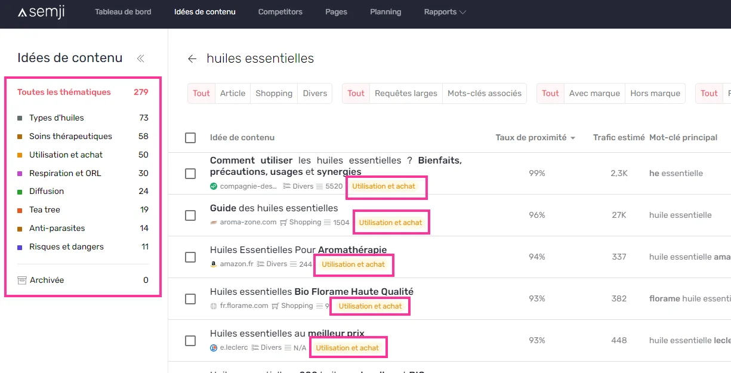731x373 pixels.
Task: Filter by Risques et dangers theme
Action: click(x=83, y=246)
